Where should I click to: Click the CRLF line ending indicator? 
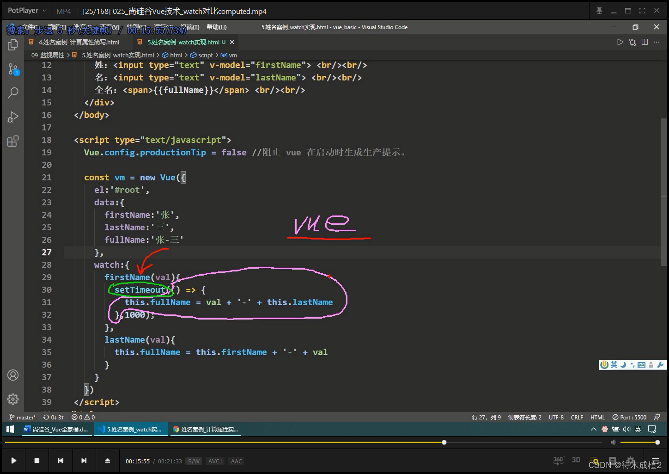pyautogui.click(x=577, y=417)
